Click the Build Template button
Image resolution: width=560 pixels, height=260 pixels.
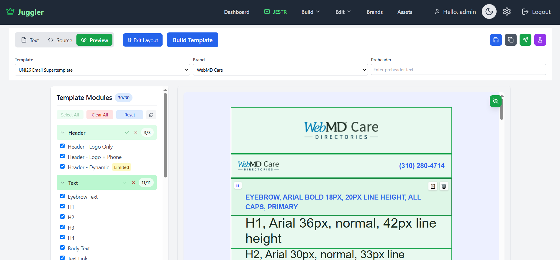[x=192, y=40]
